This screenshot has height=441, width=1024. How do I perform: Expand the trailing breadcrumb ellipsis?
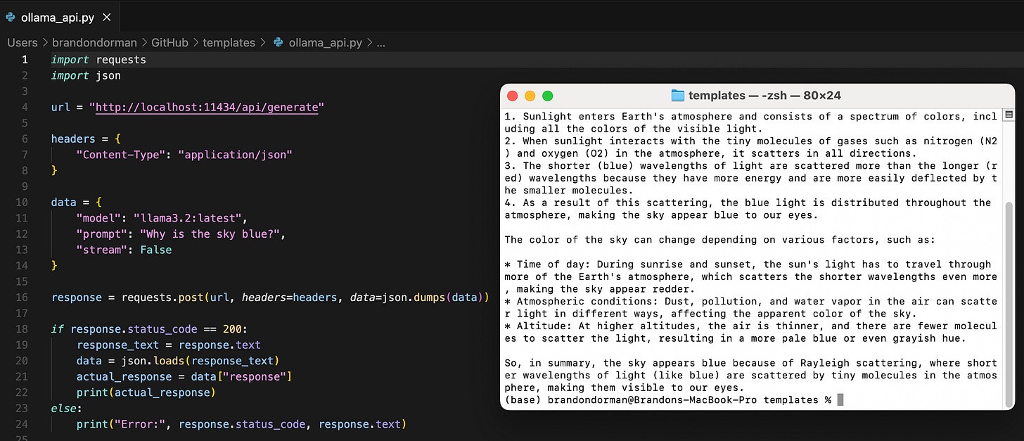(381, 43)
